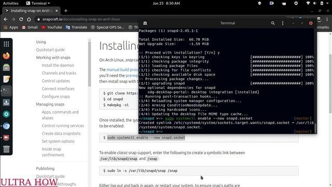Go back in the browser
332x187 pixels.
6,19
